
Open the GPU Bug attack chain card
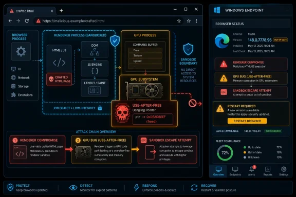click(x=101, y=149)
